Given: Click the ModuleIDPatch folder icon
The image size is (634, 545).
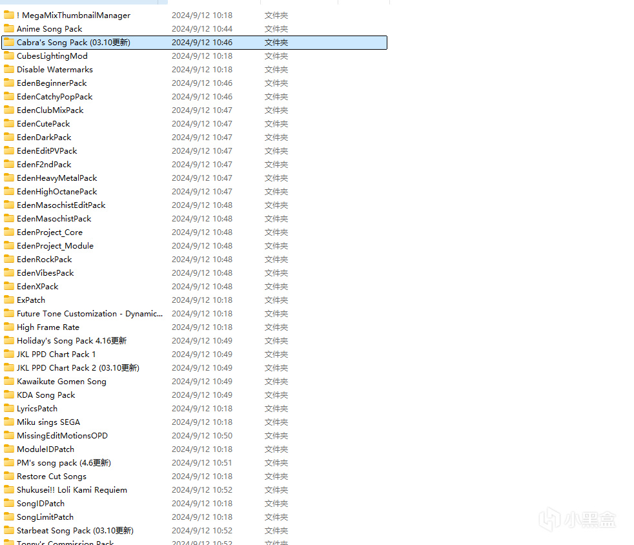Looking at the screenshot, I should [9, 449].
